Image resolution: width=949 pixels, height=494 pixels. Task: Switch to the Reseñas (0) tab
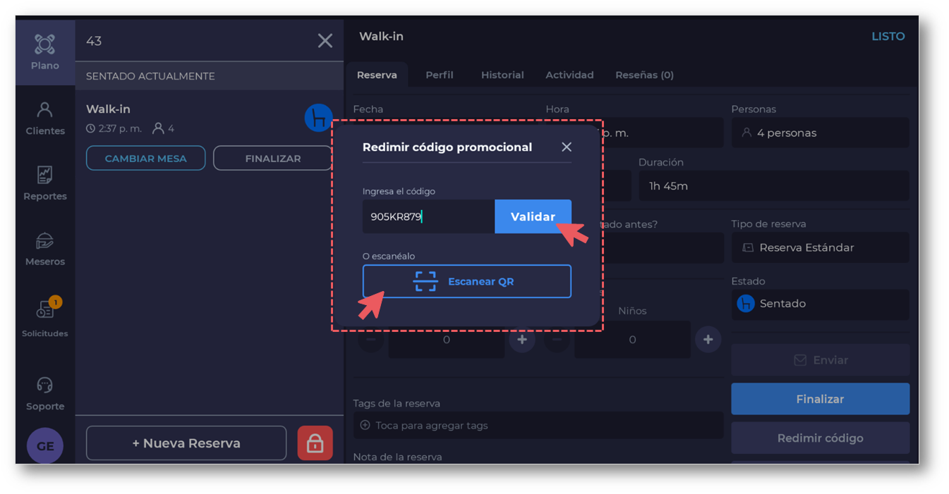[x=644, y=75]
